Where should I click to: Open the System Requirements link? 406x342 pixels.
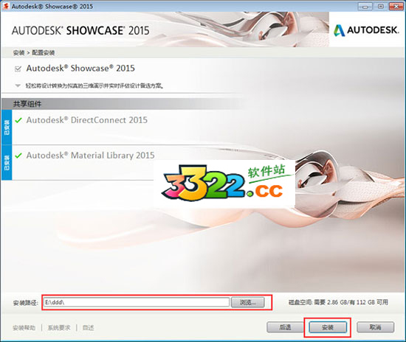click(59, 328)
